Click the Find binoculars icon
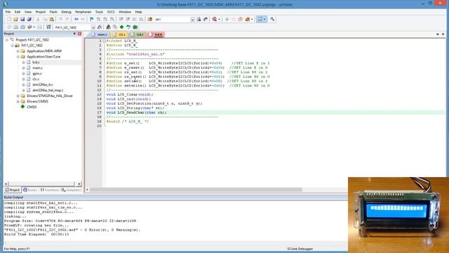This screenshot has width=449, height=253. tap(199, 19)
